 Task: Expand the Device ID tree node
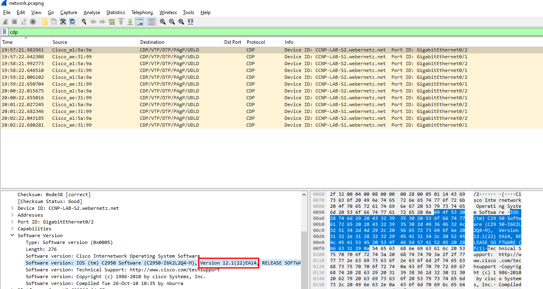click(x=12, y=208)
